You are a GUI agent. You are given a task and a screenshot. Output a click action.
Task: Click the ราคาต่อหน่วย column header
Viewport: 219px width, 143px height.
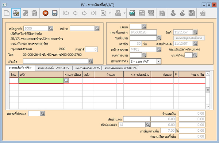pos(137,75)
